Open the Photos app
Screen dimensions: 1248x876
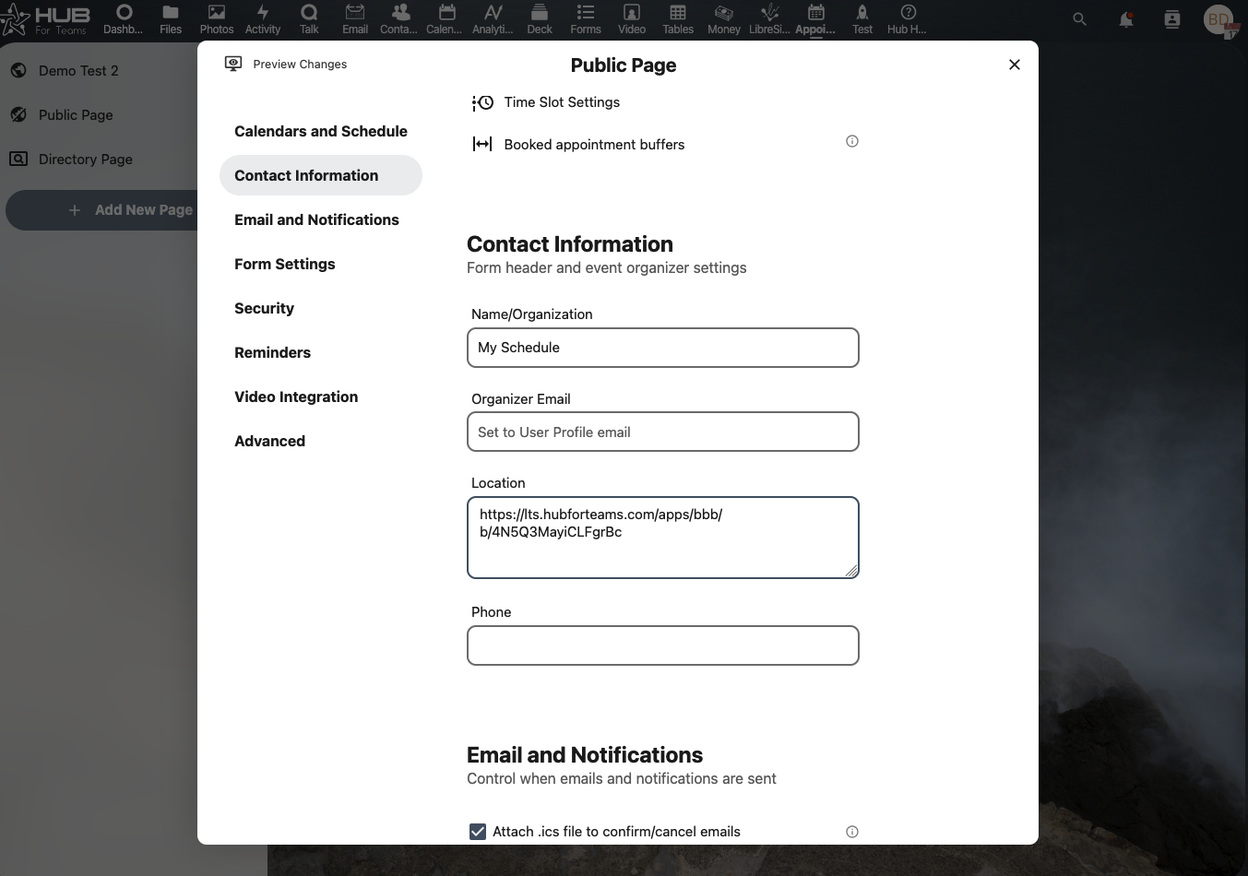coord(217,19)
